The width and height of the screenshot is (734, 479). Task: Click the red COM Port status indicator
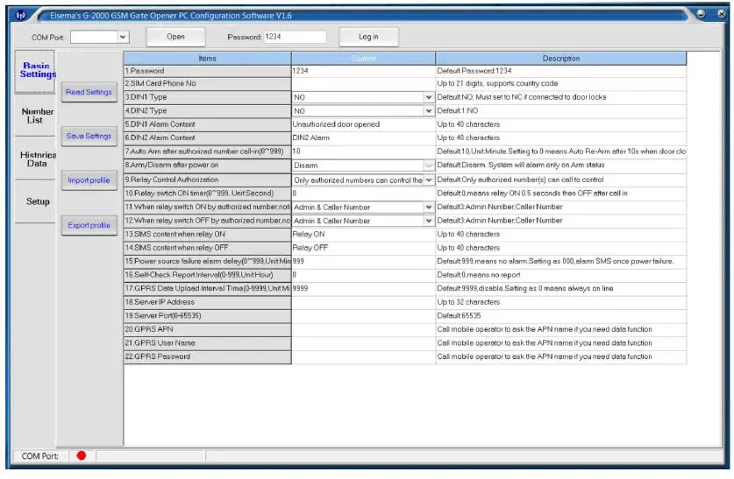point(82,455)
